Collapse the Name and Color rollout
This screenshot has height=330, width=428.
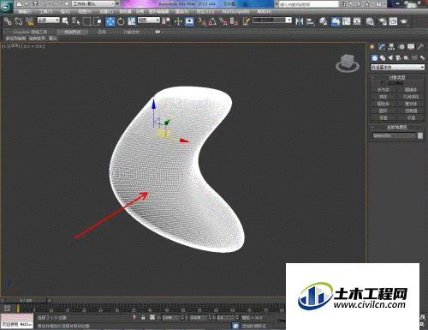(x=397, y=127)
